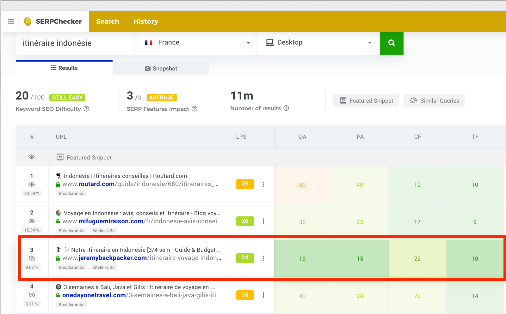Open the three-dot menu for routard.com result
The height and width of the screenshot is (314, 506).
click(x=263, y=184)
